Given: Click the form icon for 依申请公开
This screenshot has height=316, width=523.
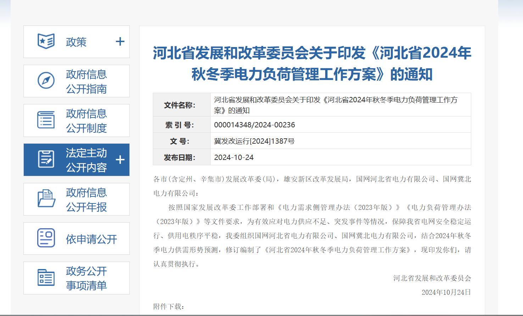Looking at the screenshot, I should click(46, 238).
